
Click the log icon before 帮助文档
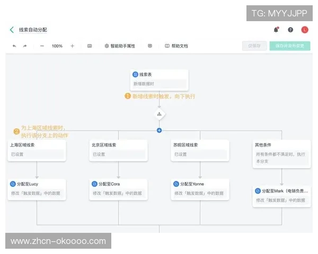[150, 46]
